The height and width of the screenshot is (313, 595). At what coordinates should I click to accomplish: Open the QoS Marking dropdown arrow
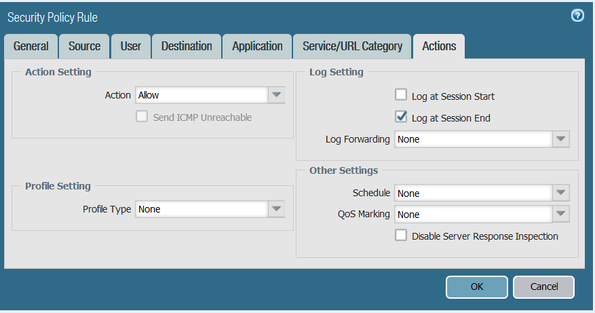tap(560, 215)
